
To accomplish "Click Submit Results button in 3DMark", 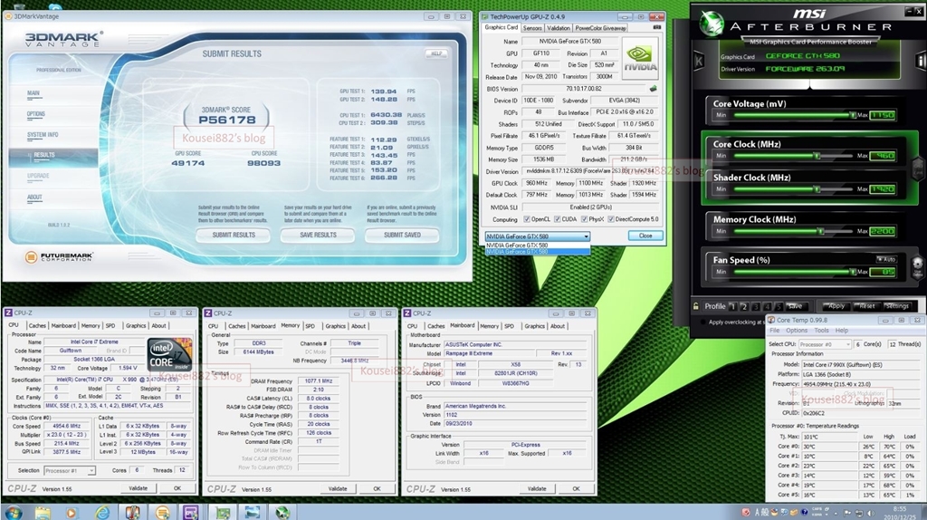I will click(x=234, y=235).
